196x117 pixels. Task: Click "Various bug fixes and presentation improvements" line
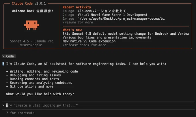107,38
